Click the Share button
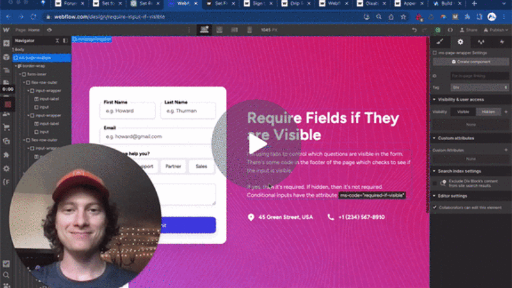This screenshot has height=288, width=512. (x=468, y=29)
